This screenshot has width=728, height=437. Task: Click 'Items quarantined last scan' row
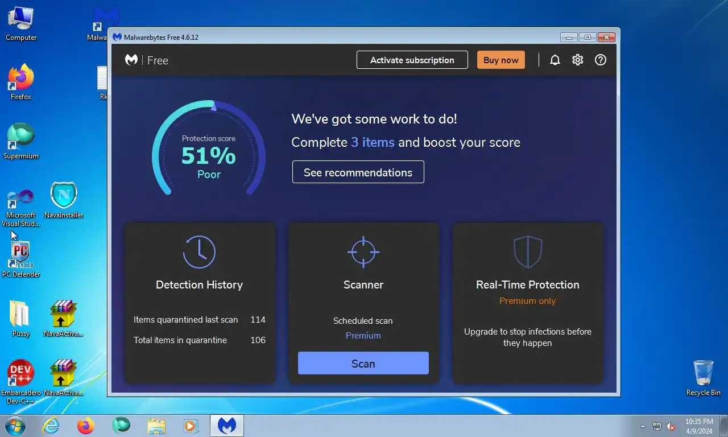200,320
